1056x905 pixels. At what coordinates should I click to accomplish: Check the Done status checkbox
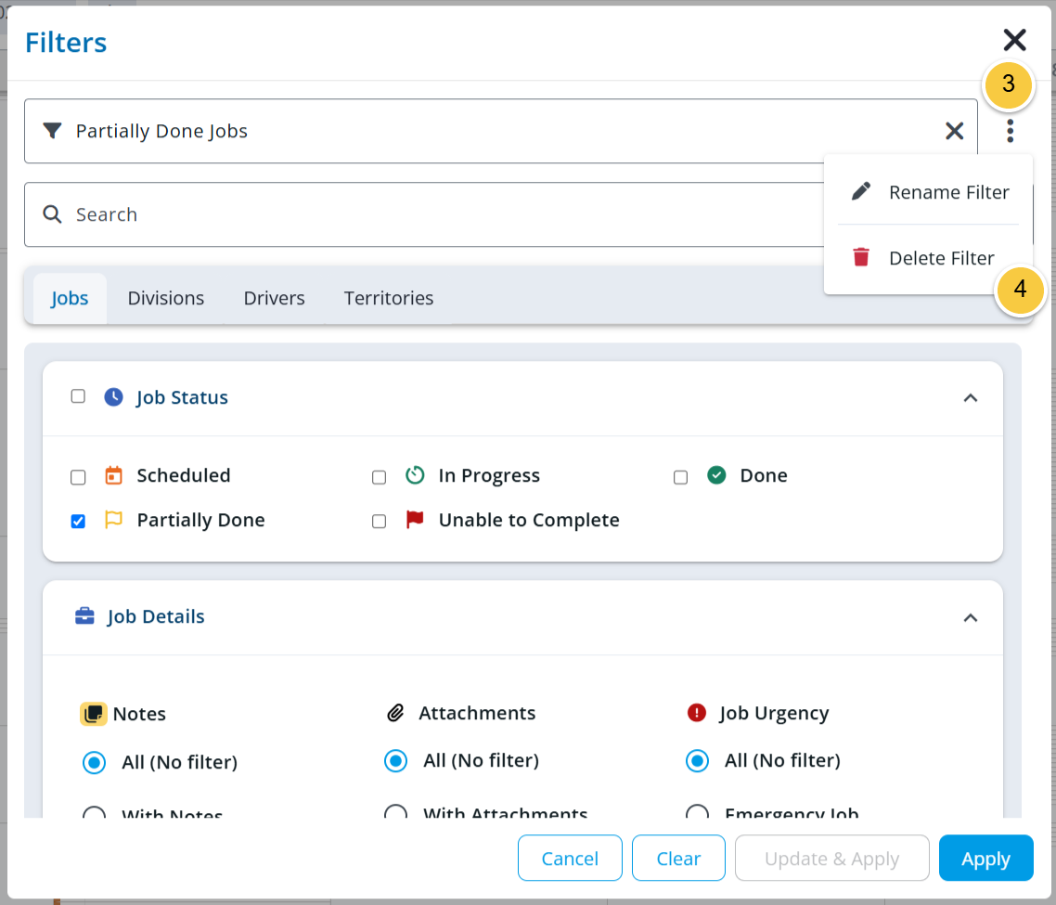[x=681, y=477]
